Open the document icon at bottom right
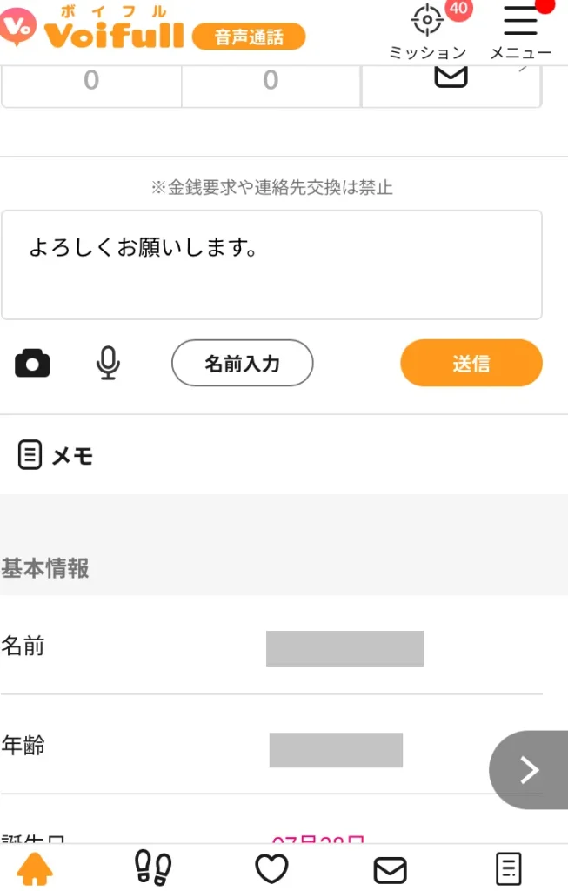The width and height of the screenshot is (568, 891). point(508,868)
